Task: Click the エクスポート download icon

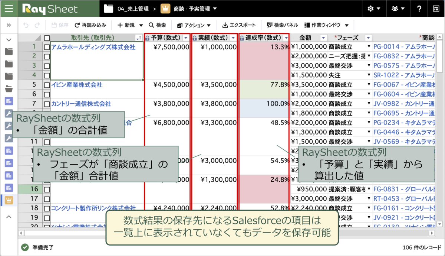Action: tap(225, 25)
